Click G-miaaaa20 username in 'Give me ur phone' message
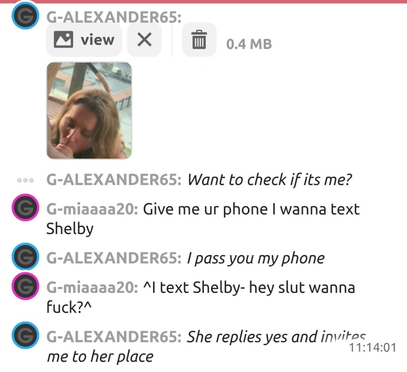407x372 pixels. coord(92,209)
